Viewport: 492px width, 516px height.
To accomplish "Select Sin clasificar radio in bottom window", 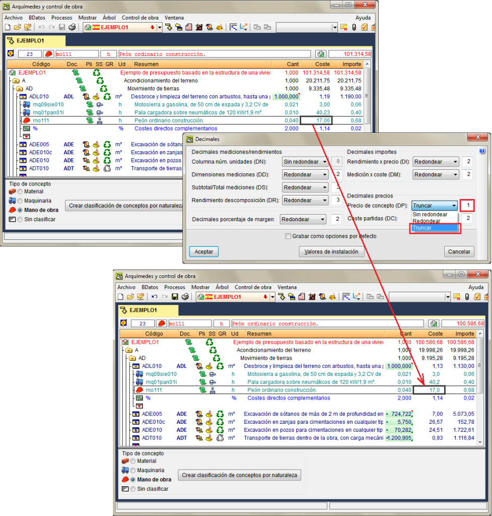I will tap(133, 489).
